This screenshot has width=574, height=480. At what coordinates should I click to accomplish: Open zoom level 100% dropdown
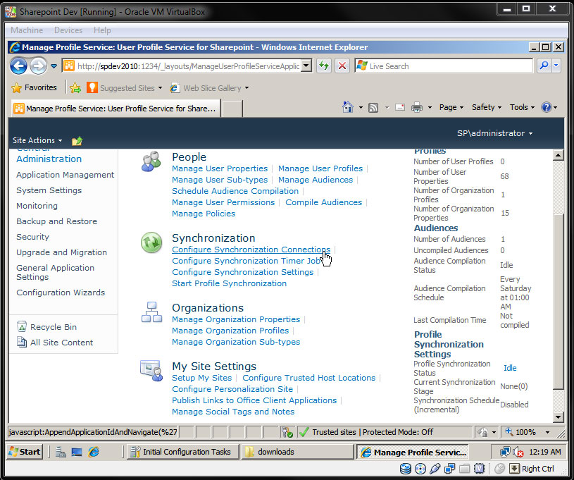pos(548,432)
